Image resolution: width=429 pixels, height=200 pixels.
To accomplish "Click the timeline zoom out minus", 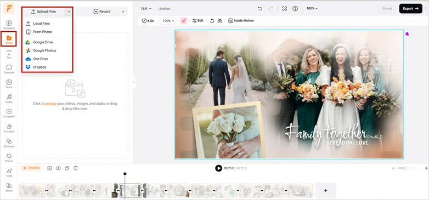I will tap(393, 168).
